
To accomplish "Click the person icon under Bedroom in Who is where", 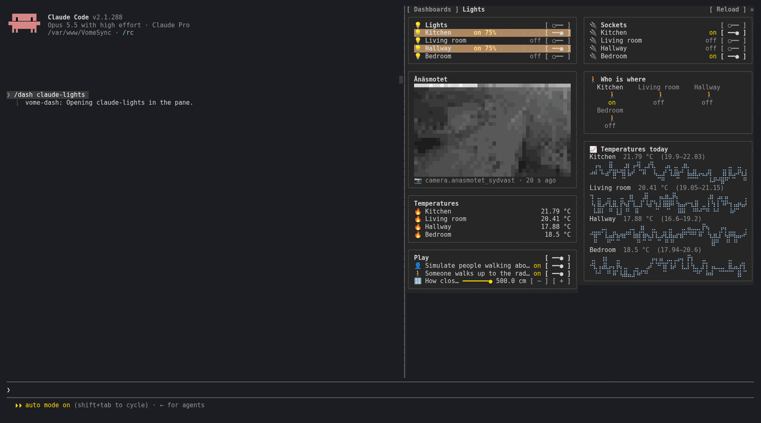I will [612, 118].
